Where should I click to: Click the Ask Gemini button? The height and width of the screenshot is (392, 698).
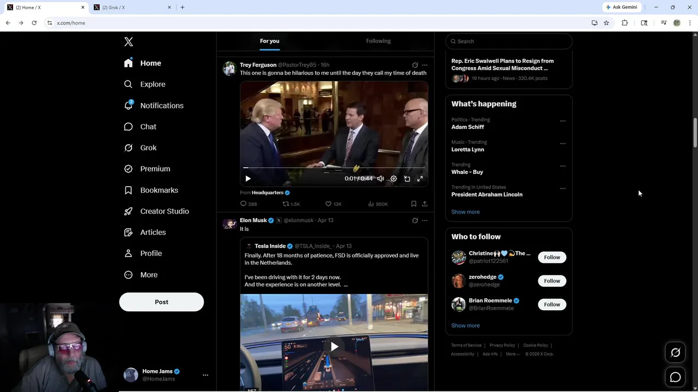(621, 7)
